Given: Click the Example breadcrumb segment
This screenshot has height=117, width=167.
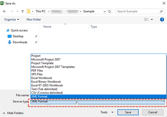Looking at the screenshot, I should 89,11.
